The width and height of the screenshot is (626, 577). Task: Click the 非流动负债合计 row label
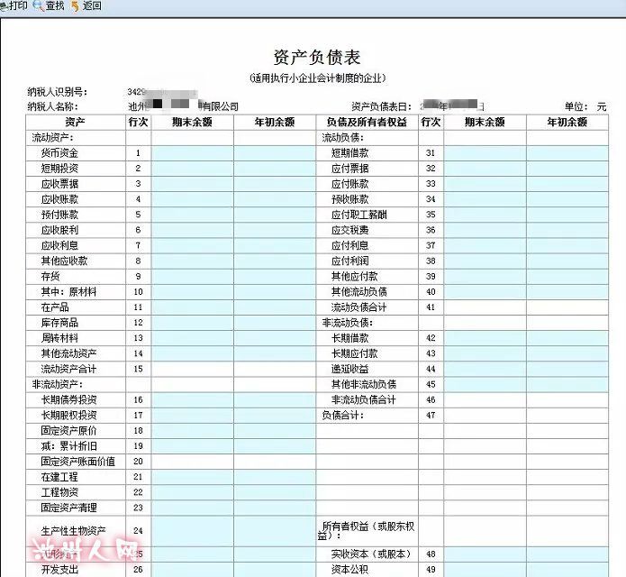coord(363,399)
